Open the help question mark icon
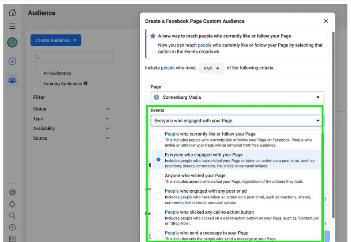Image resolution: width=351 pixels, height=242 pixels. pos(12,227)
